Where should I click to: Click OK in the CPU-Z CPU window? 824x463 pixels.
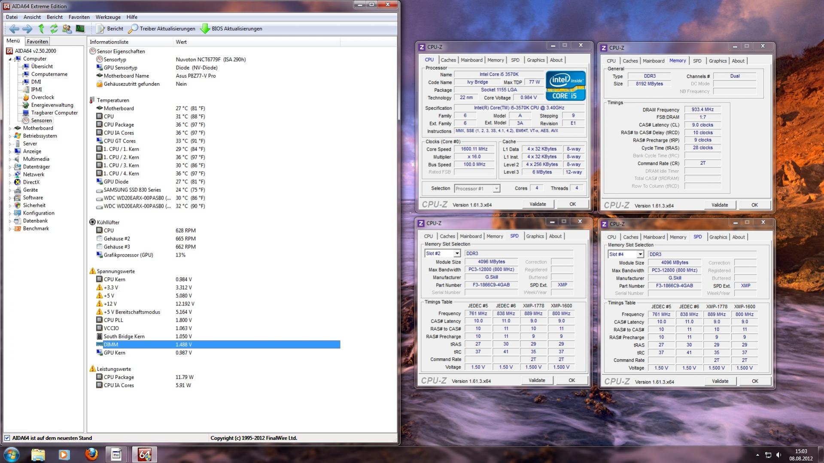pyautogui.click(x=572, y=204)
